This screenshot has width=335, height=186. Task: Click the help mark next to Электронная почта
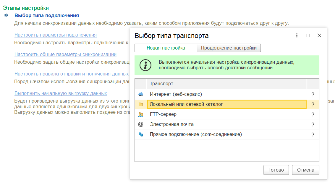tap(313, 124)
